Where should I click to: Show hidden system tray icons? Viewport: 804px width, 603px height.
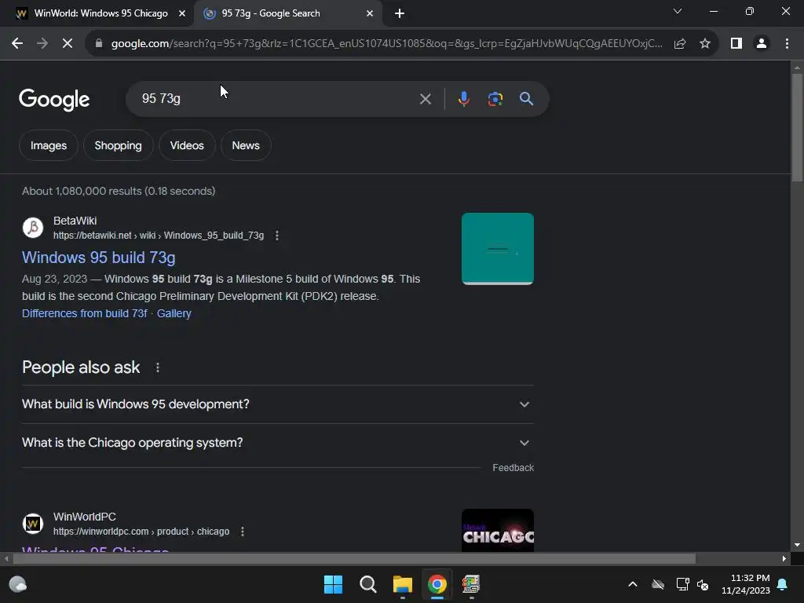[x=633, y=584]
